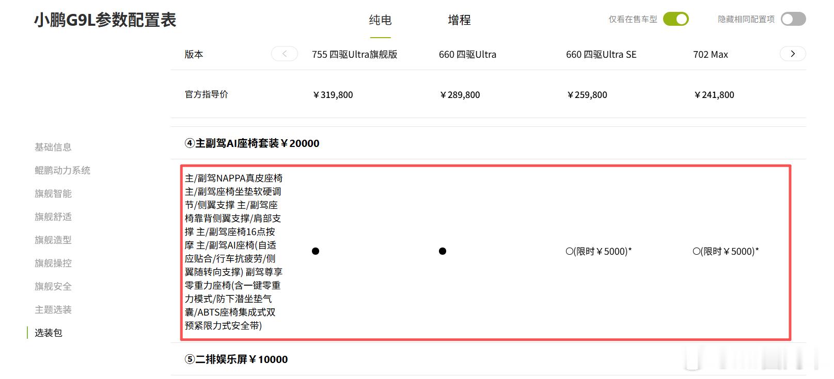The image size is (834, 379).
Task: Select 选装包 in the sidebar
Action: pos(49,333)
